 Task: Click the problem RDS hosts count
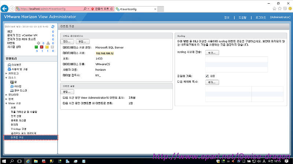click(x=53, y=39)
